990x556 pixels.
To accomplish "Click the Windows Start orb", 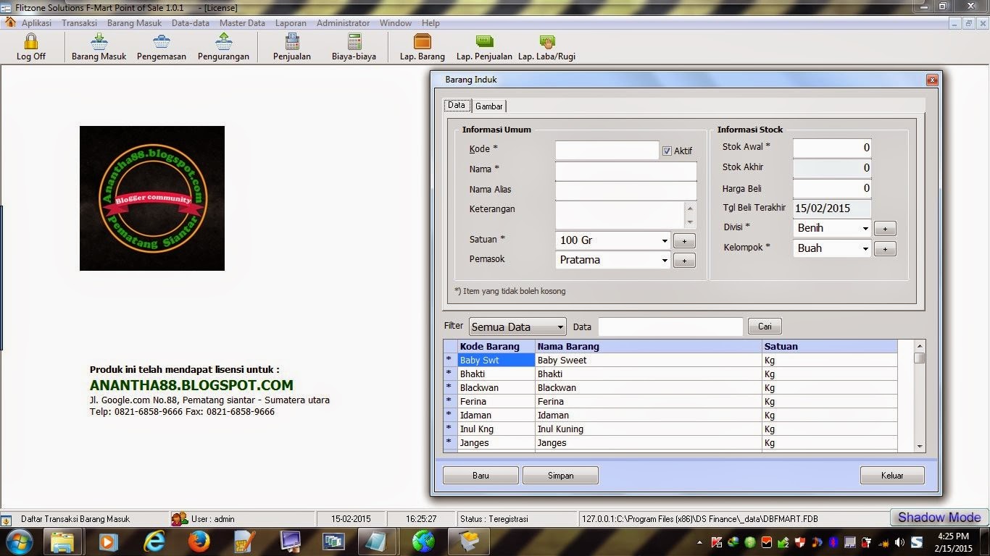I will [x=20, y=541].
